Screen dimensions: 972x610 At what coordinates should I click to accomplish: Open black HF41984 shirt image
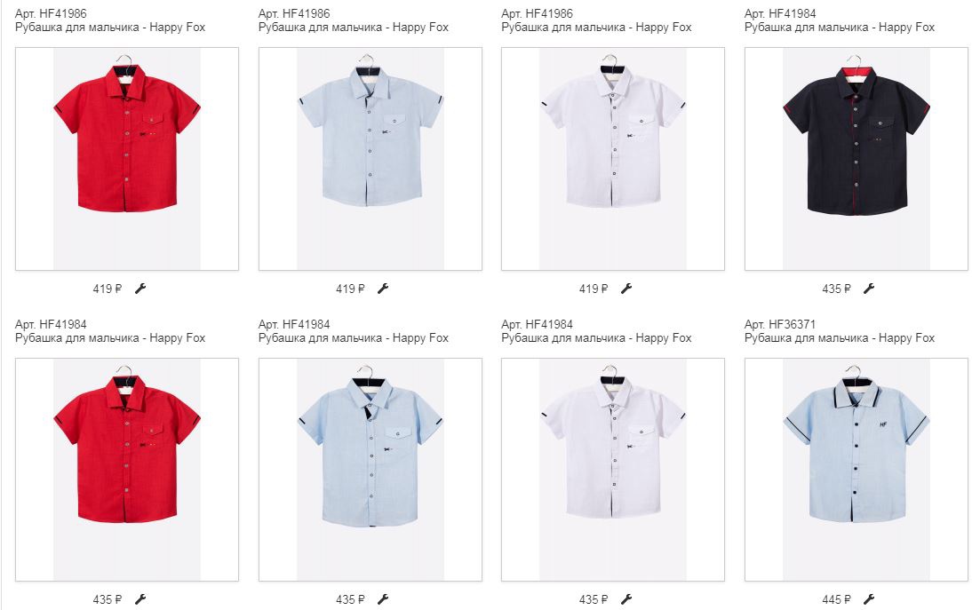(x=856, y=159)
